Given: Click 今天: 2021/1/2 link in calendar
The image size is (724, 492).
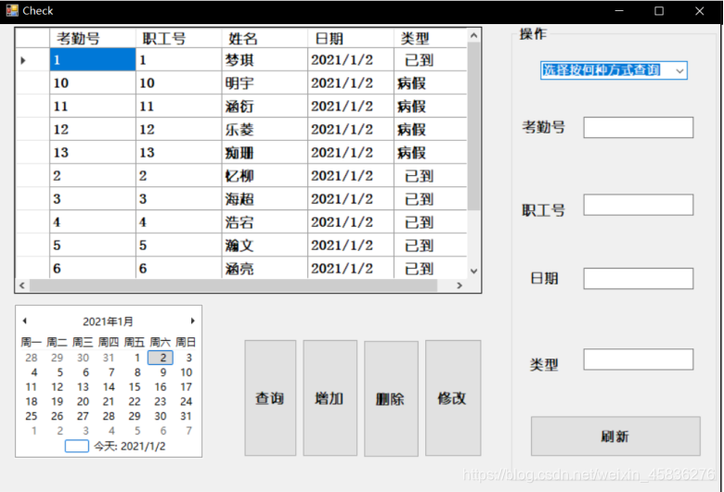Looking at the screenshot, I should (129, 446).
